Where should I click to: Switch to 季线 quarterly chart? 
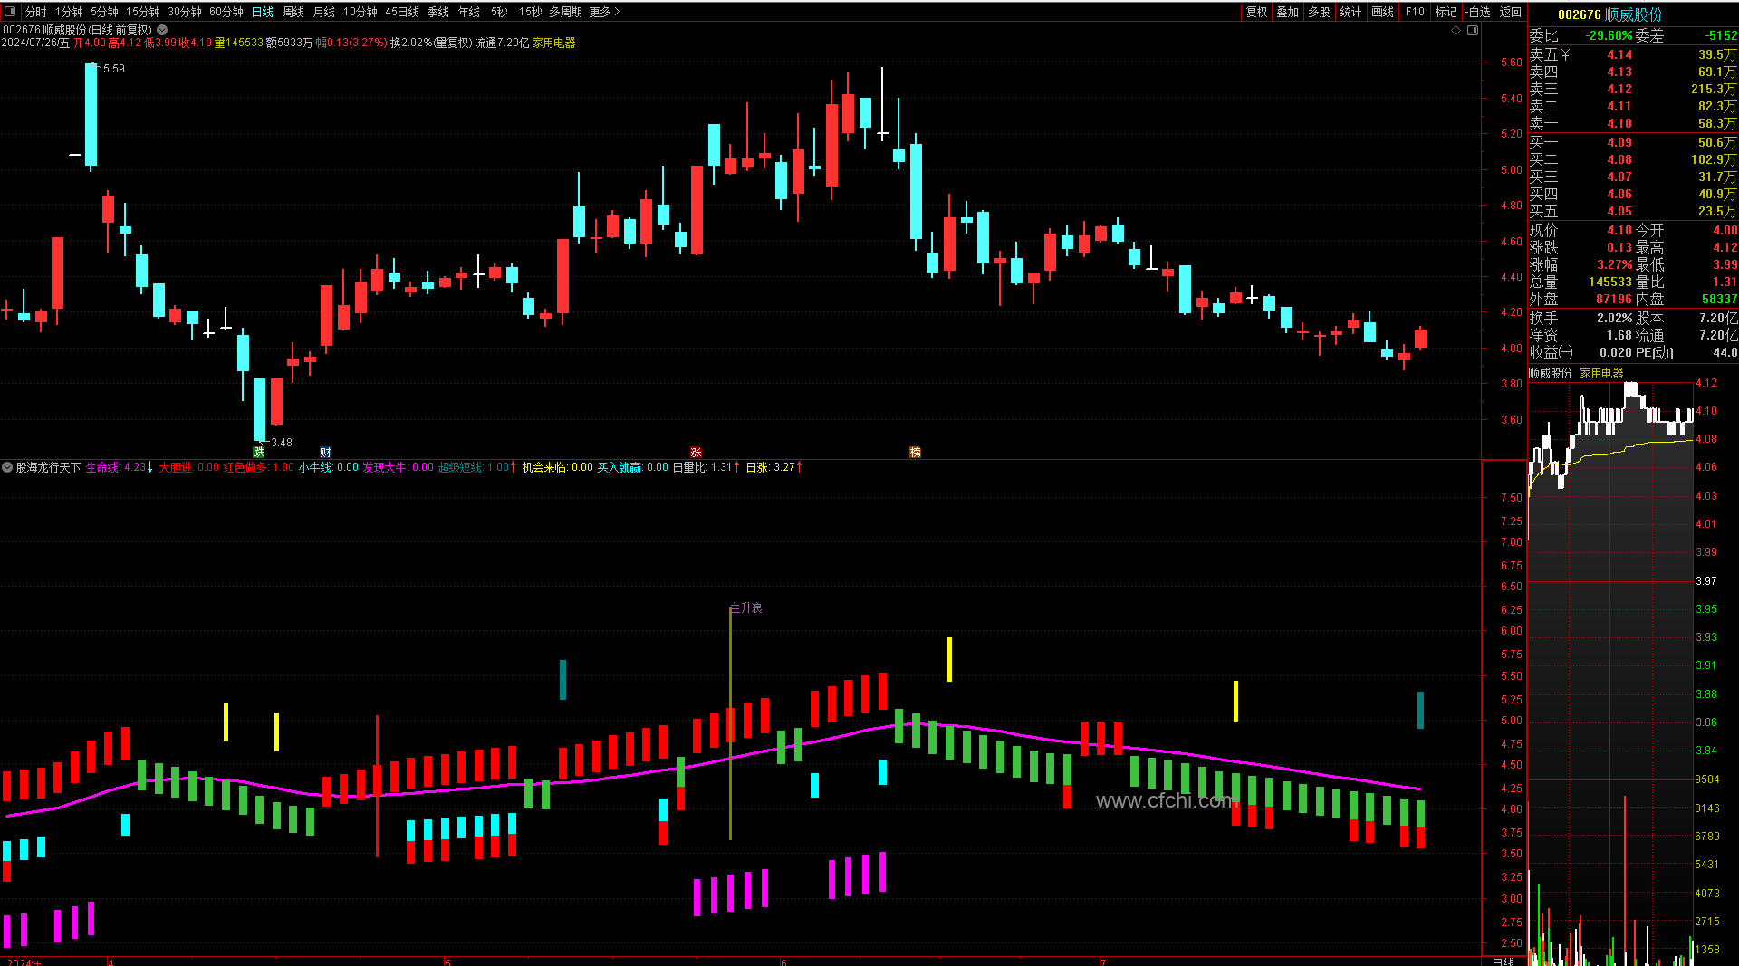click(438, 12)
